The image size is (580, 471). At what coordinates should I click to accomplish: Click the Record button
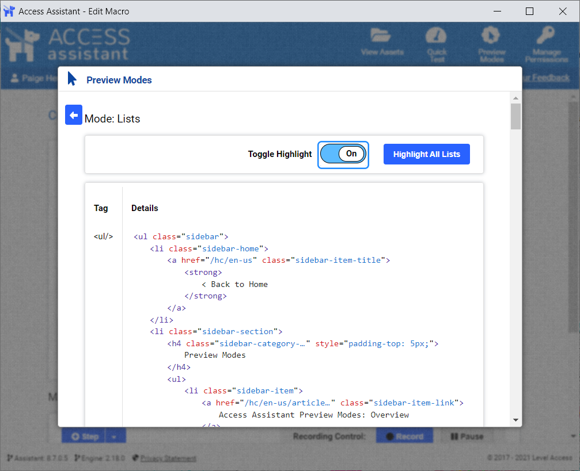point(404,436)
